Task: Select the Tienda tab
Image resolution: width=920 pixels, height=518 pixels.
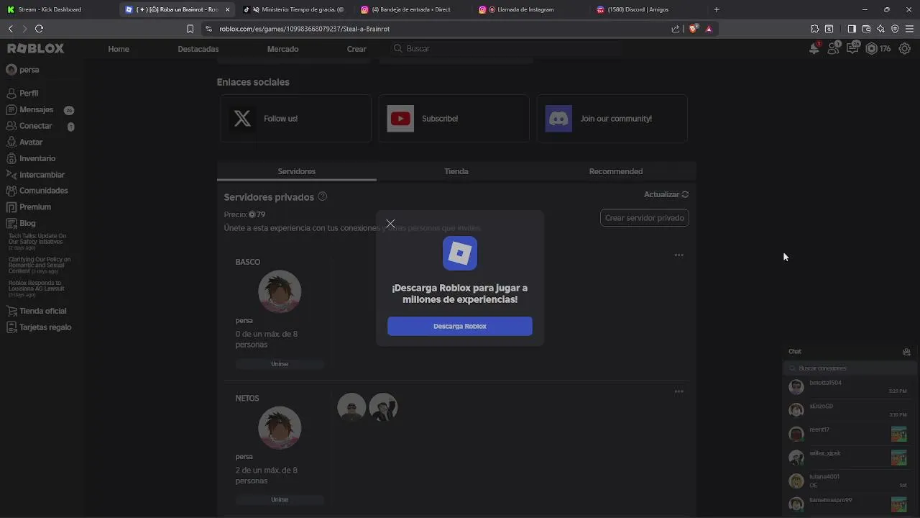Action: [x=456, y=171]
